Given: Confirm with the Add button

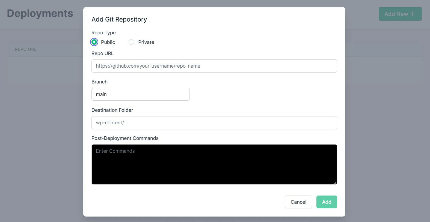Looking at the screenshot, I should 327,202.
